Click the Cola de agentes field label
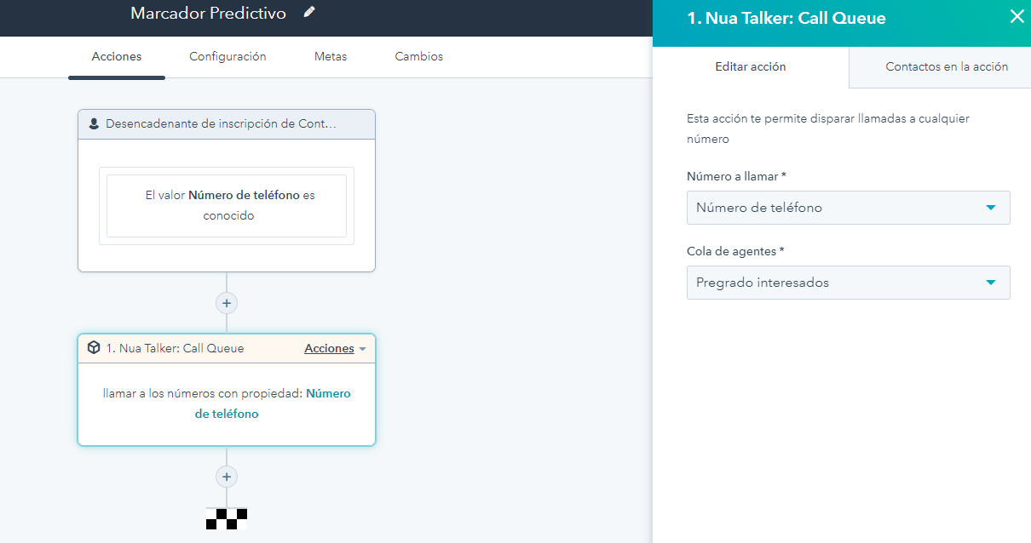The height and width of the screenshot is (543, 1031). coord(735,251)
